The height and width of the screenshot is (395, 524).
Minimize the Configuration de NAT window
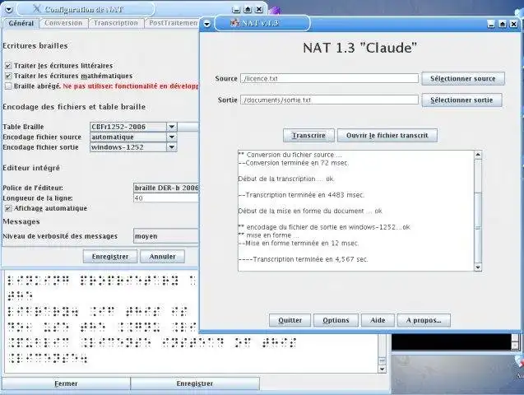236,9
